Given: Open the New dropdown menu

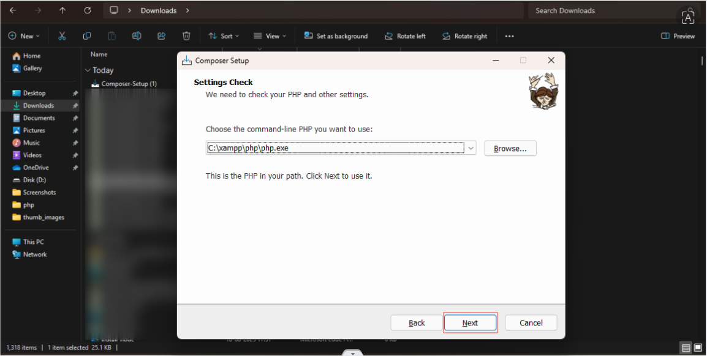Looking at the screenshot, I should [x=24, y=36].
